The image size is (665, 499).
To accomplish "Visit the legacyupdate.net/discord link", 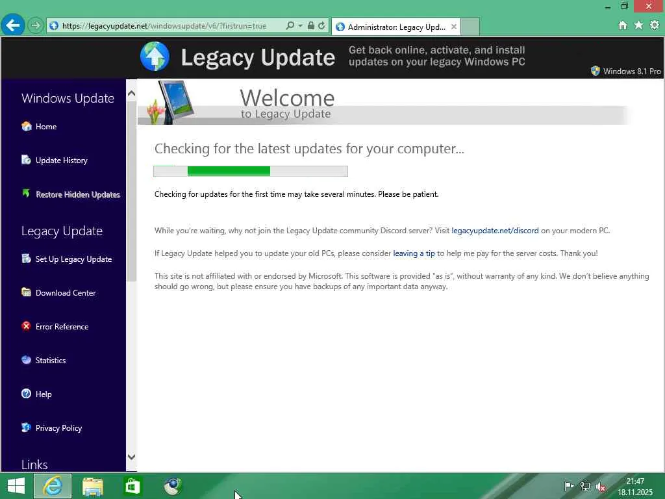I will point(495,231).
